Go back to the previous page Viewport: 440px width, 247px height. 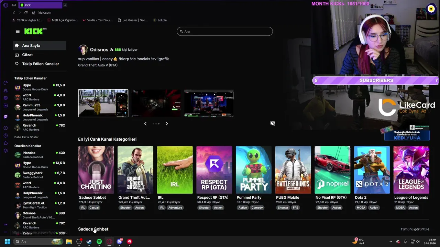pos(14,13)
